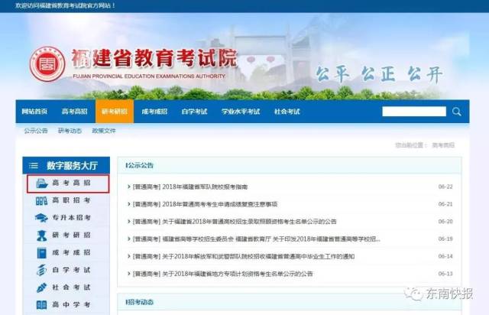Click the search magnifier icon

tap(457, 112)
